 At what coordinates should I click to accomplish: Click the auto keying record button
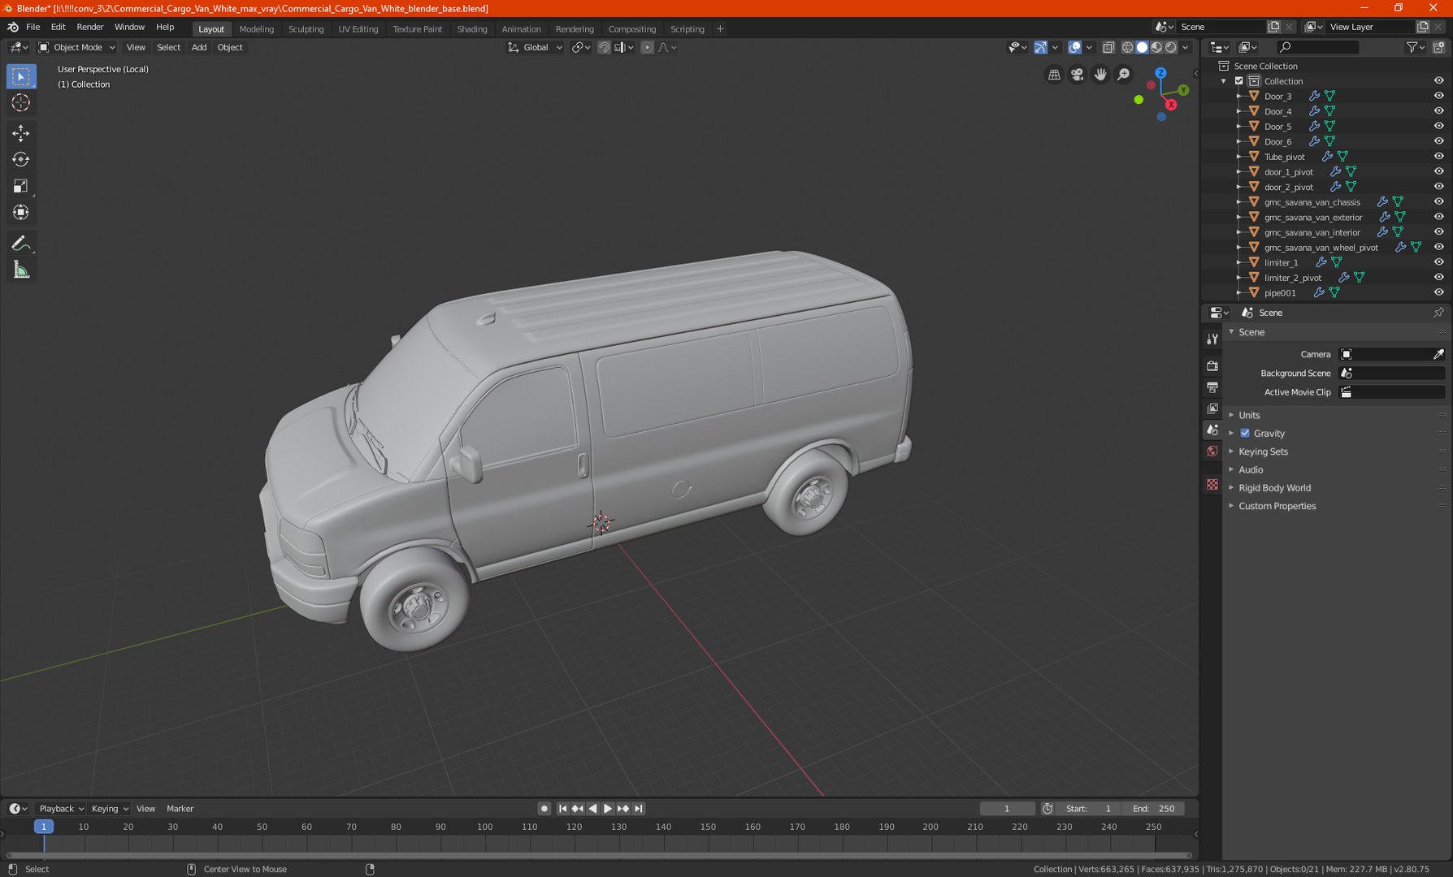544,809
